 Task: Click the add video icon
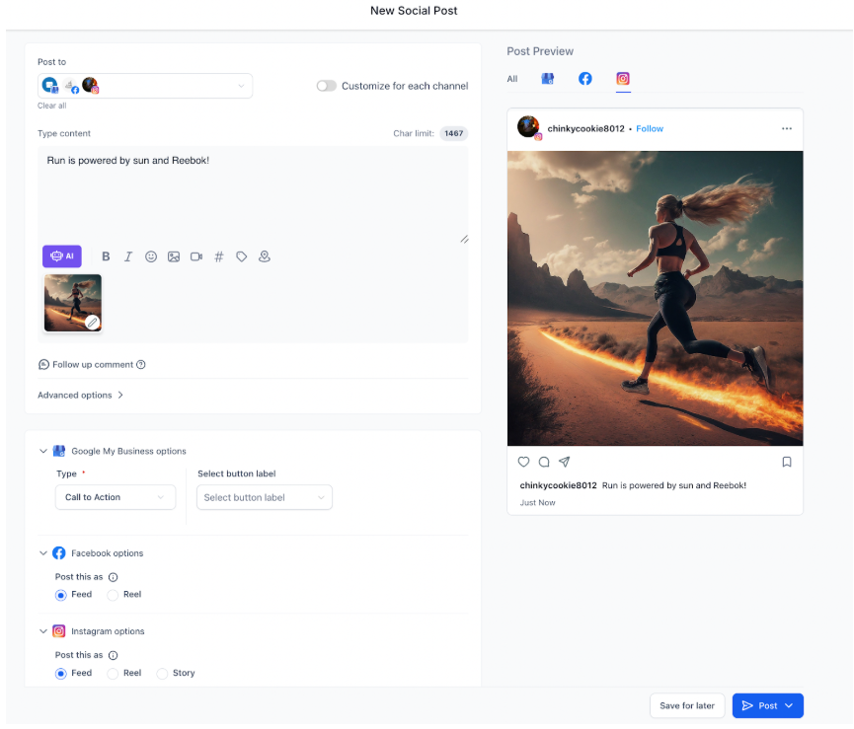click(x=196, y=256)
